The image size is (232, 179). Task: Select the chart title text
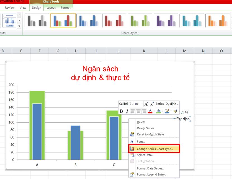pyautogui.click(x=100, y=73)
